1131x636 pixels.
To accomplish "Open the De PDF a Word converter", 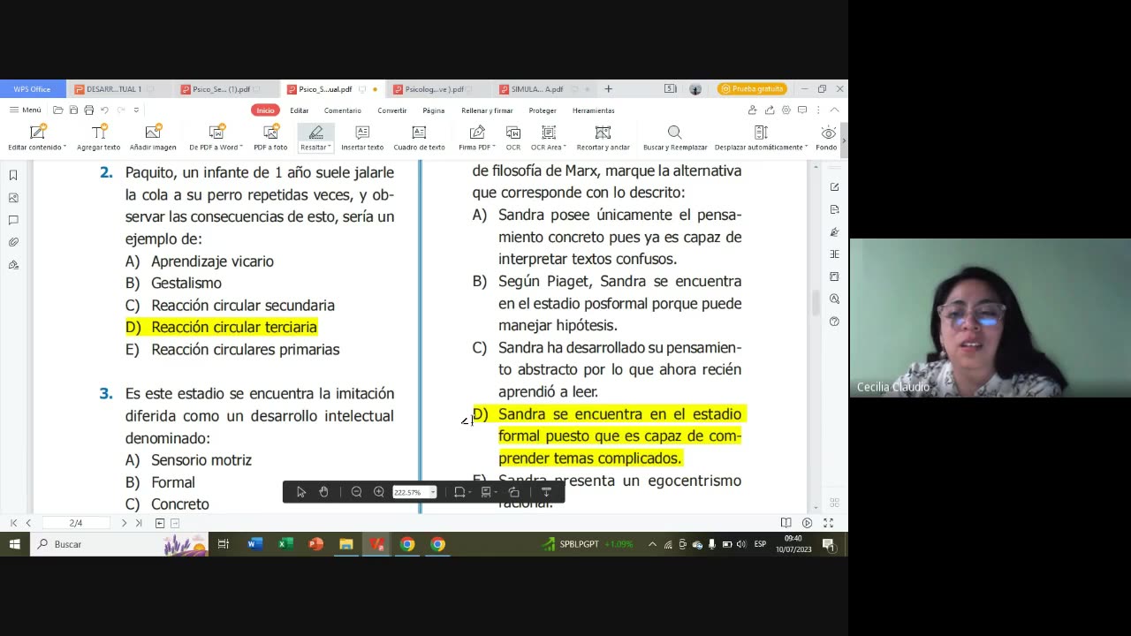I will tap(216, 138).
